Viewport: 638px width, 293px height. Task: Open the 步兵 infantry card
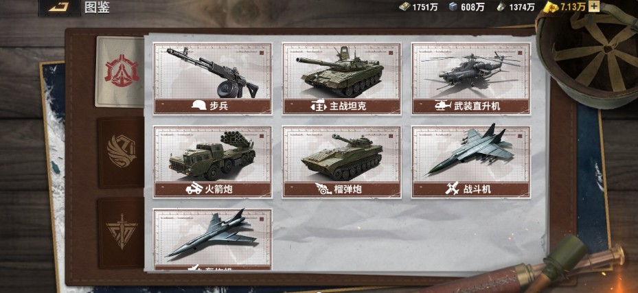(212, 78)
